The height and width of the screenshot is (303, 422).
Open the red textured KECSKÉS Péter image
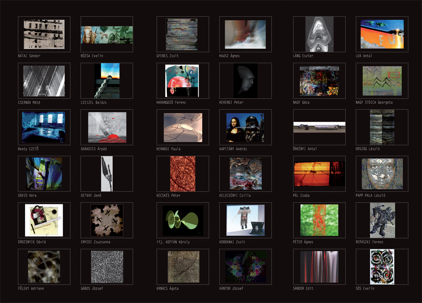183,174
